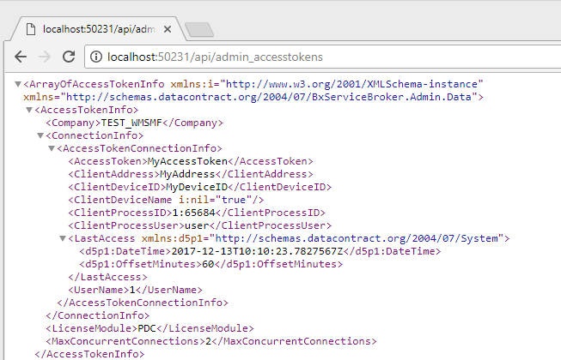Collapse the AccessTokenInfo node
This screenshot has width=561, height=360.
tap(28, 110)
